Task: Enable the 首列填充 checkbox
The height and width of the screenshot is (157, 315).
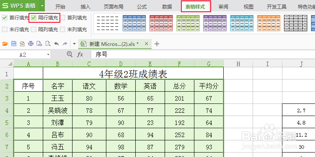Action: (x=63, y=18)
